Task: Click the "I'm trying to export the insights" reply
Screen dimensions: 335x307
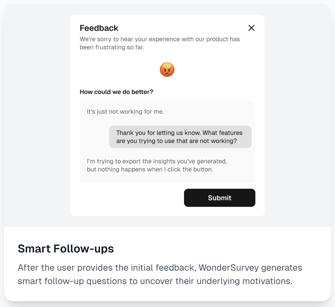Action: coord(157,161)
